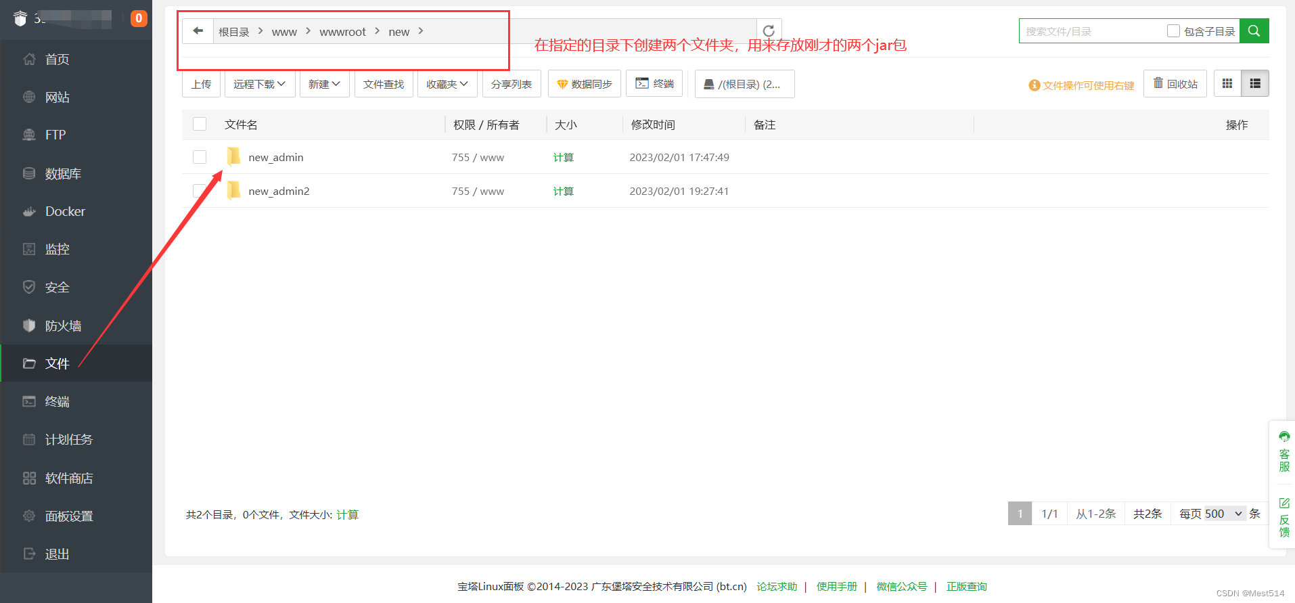Switch to list view layout
1295x603 pixels.
coord(1255,84)
